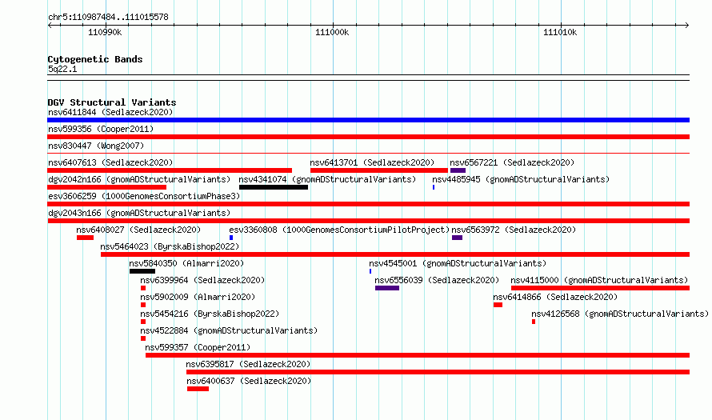712x420 pixels.
Task: Click the nsv6413701 red variant bar
Action: click(x=379, y=170)
